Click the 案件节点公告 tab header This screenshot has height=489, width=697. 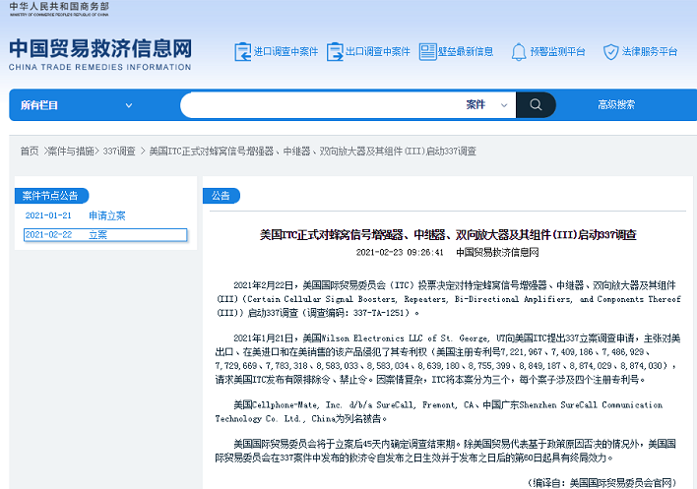click(51, 196)
